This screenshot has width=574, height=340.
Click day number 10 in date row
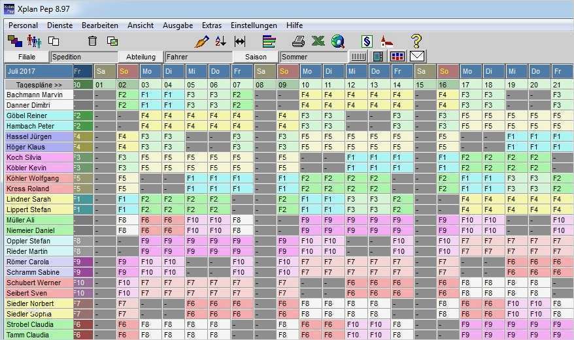pos(311,85)
